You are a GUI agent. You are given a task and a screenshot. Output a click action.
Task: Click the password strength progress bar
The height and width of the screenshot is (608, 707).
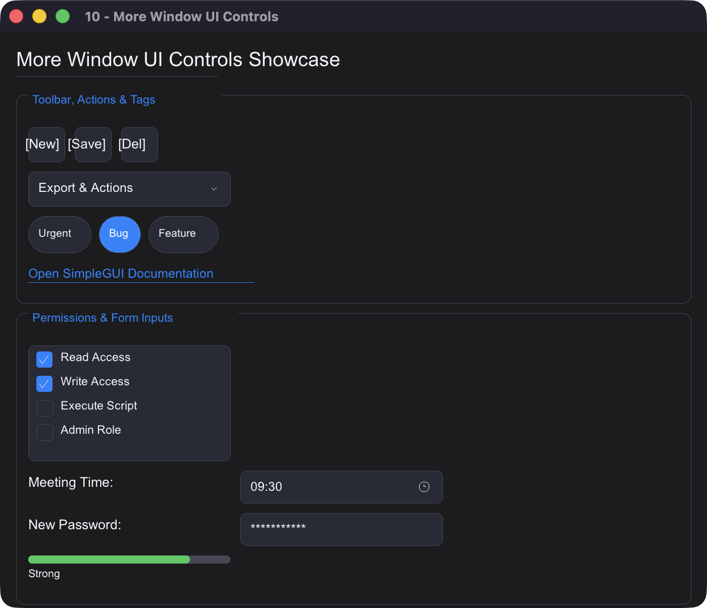[129, 560]
